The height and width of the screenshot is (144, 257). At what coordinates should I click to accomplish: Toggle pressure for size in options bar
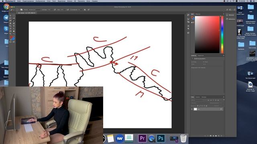(x=88, y=10)
